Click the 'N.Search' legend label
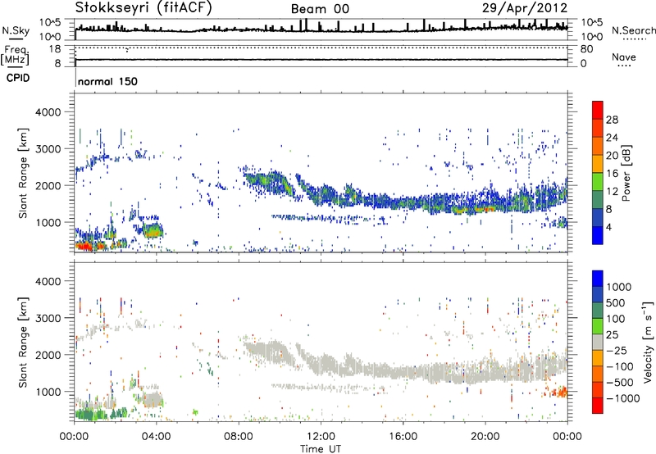 [633, 30]
